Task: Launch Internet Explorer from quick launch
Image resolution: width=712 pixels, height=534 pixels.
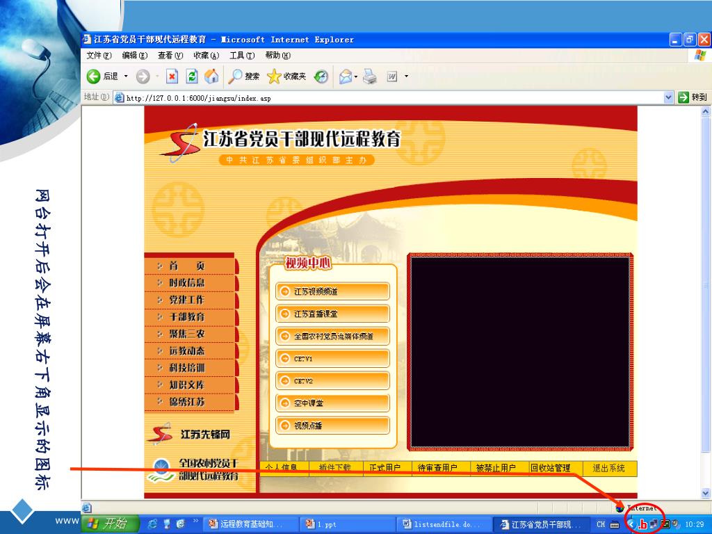Action: (x=152, y=524)
